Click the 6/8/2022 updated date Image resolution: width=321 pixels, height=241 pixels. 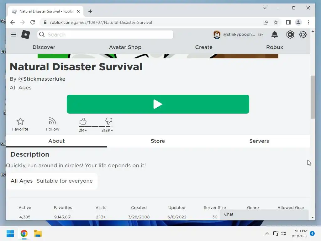click(x=177, y=217)
